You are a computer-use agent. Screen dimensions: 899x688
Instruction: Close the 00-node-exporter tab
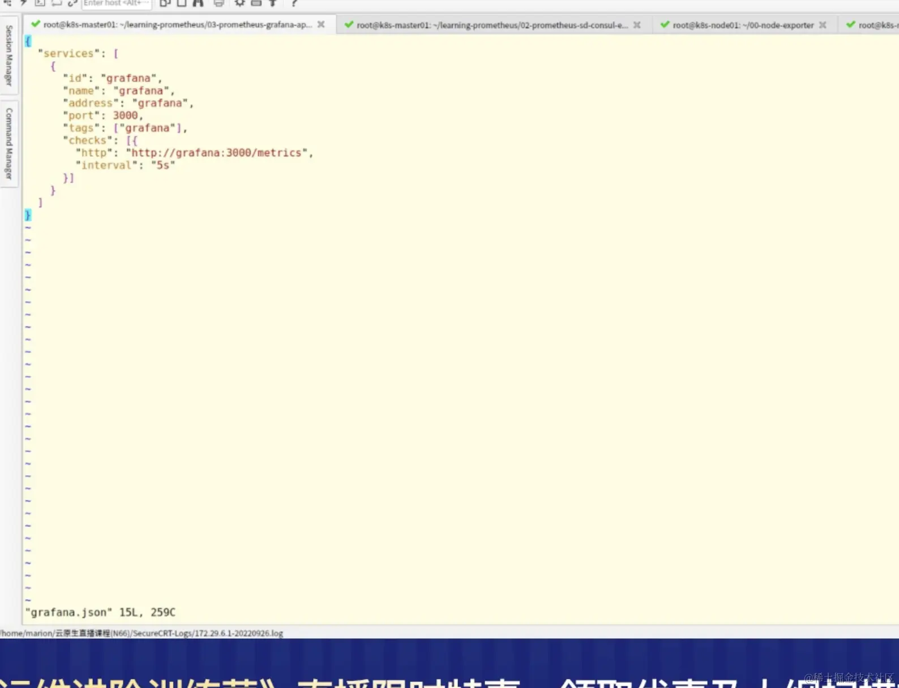coord(823,25)
